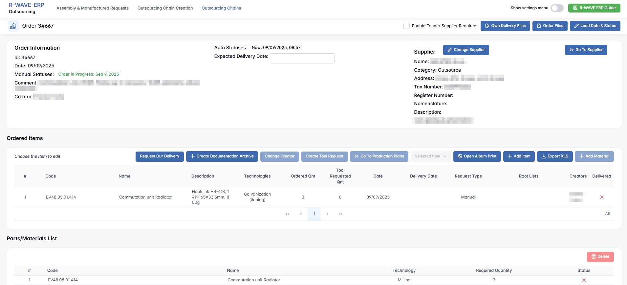627x285 pixels.
Task: Open the Order Files button
Action: [550, 26]
